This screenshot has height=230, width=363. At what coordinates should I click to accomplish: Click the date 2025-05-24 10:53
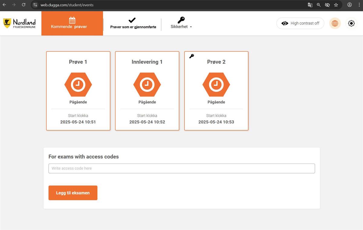click(216, 122)
